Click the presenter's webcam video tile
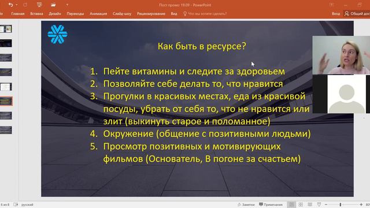The width and height of the screenshot is (370, 208). click(x=341, y=55)
